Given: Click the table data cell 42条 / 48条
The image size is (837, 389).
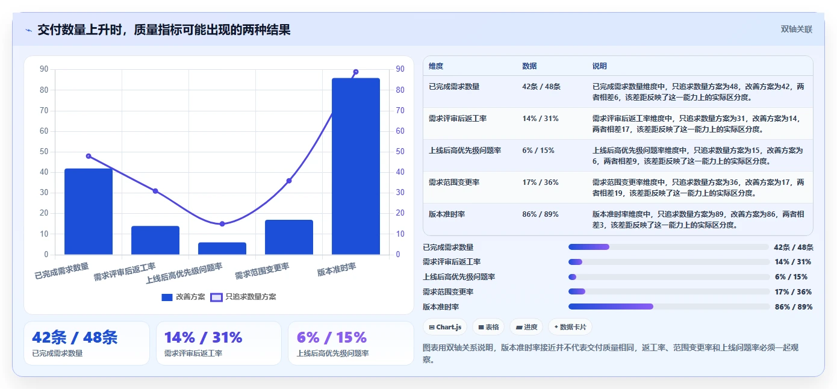Looking at the screenshot, I should click(x=541, y=87).
